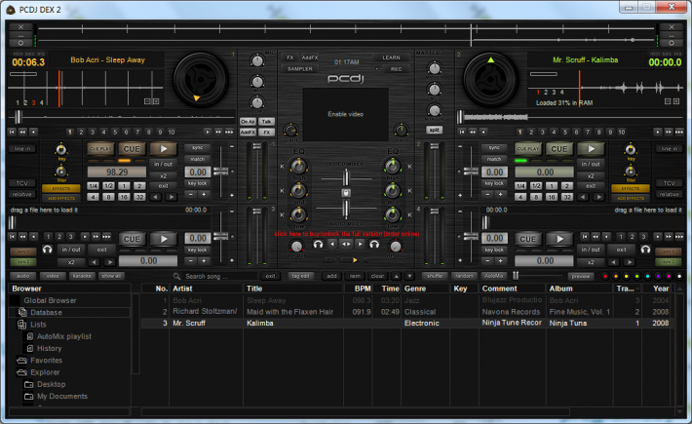Move list item up arrow
The height and width of the screenshot is (424, 692).
(x=397, y=276)
